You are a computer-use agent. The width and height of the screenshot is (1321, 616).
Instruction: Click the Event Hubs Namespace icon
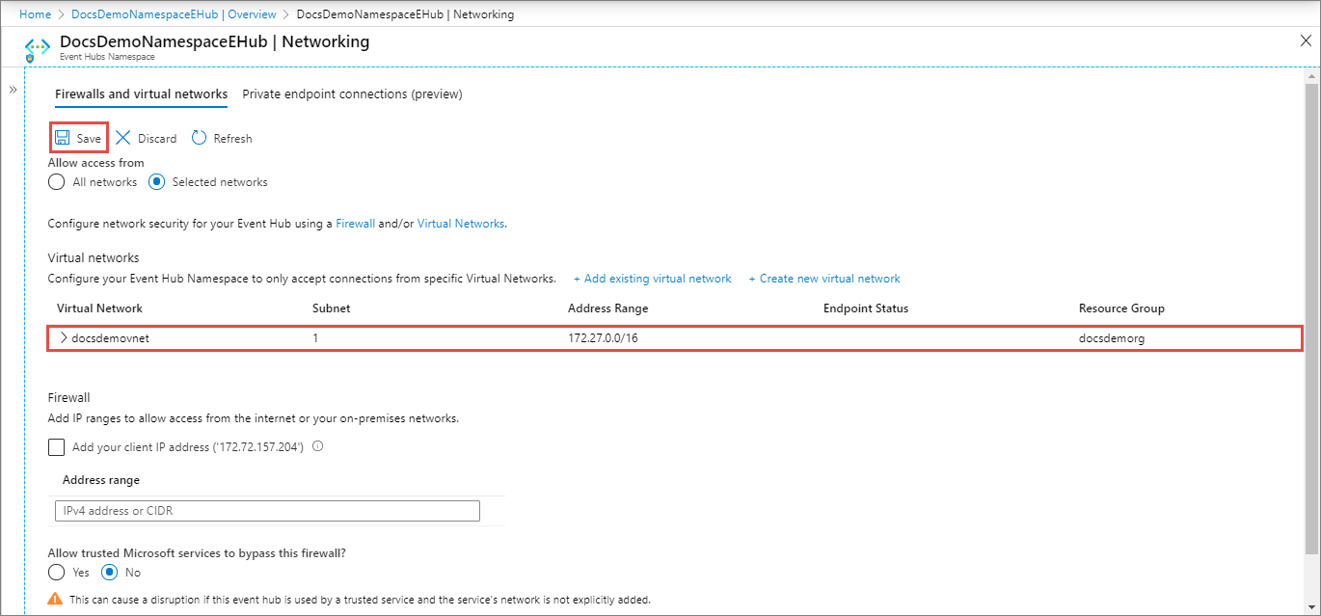pyautogui.click(x=37, y=47)
